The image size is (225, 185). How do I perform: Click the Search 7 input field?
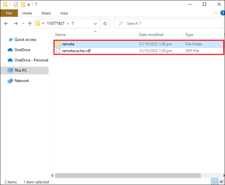pyautogui.click(x=168, y=23)
